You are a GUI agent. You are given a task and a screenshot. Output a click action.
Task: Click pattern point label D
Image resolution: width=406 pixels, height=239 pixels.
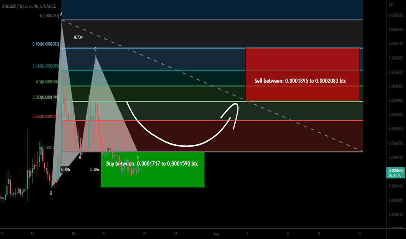[x=138, y=157]
